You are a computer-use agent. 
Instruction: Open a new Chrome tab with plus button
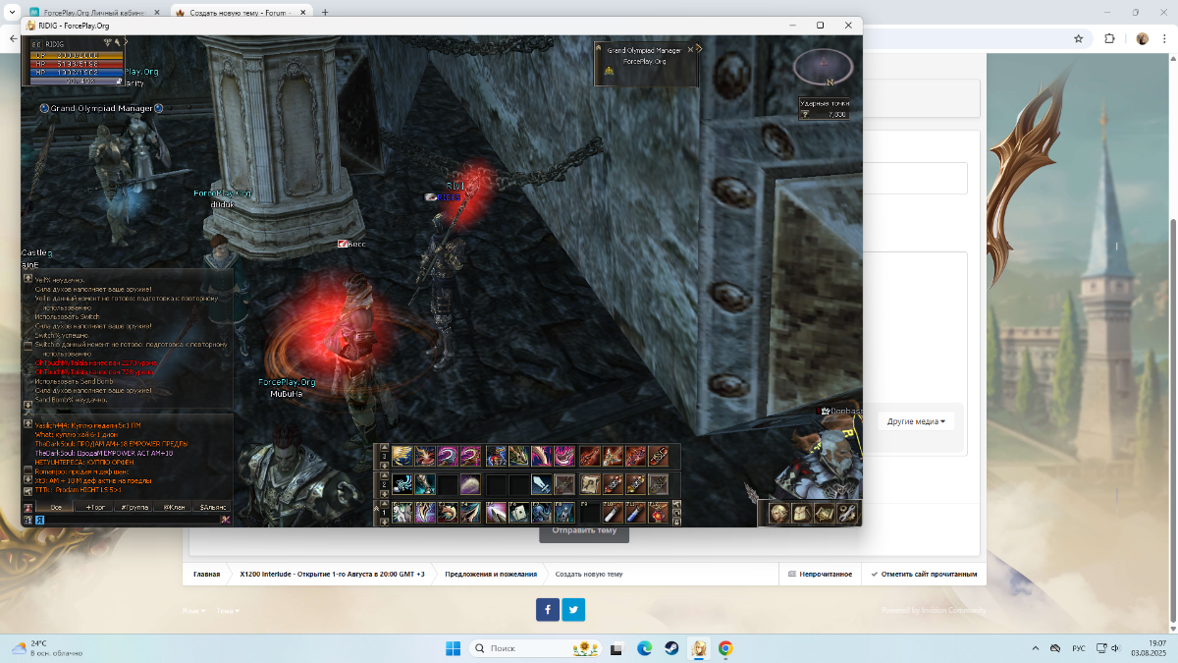[325, 12]
